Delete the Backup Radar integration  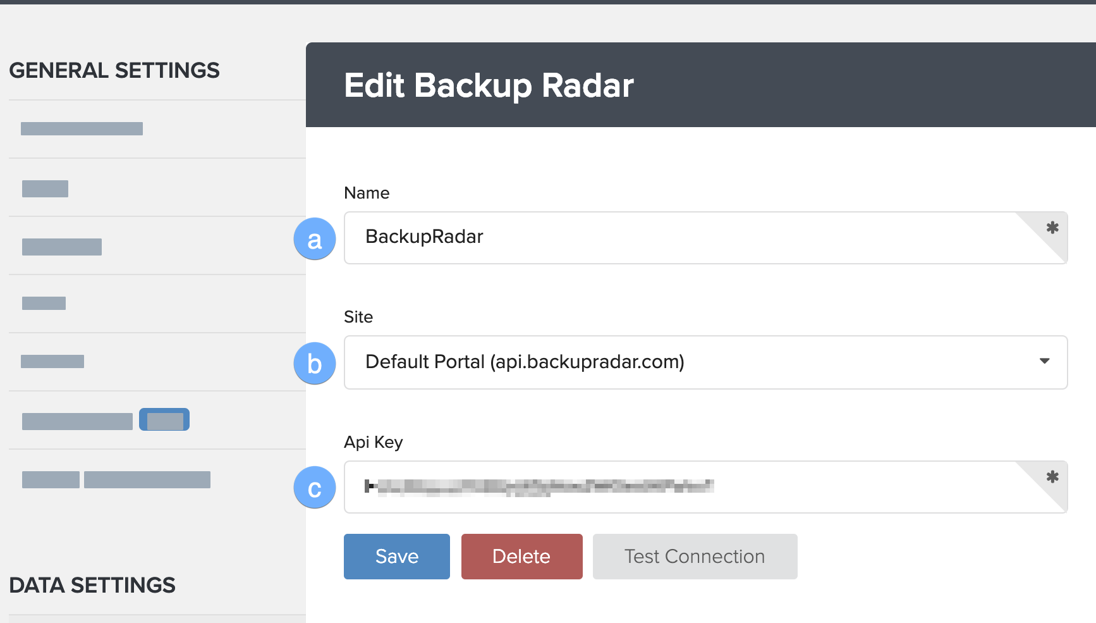click(521, 556)
